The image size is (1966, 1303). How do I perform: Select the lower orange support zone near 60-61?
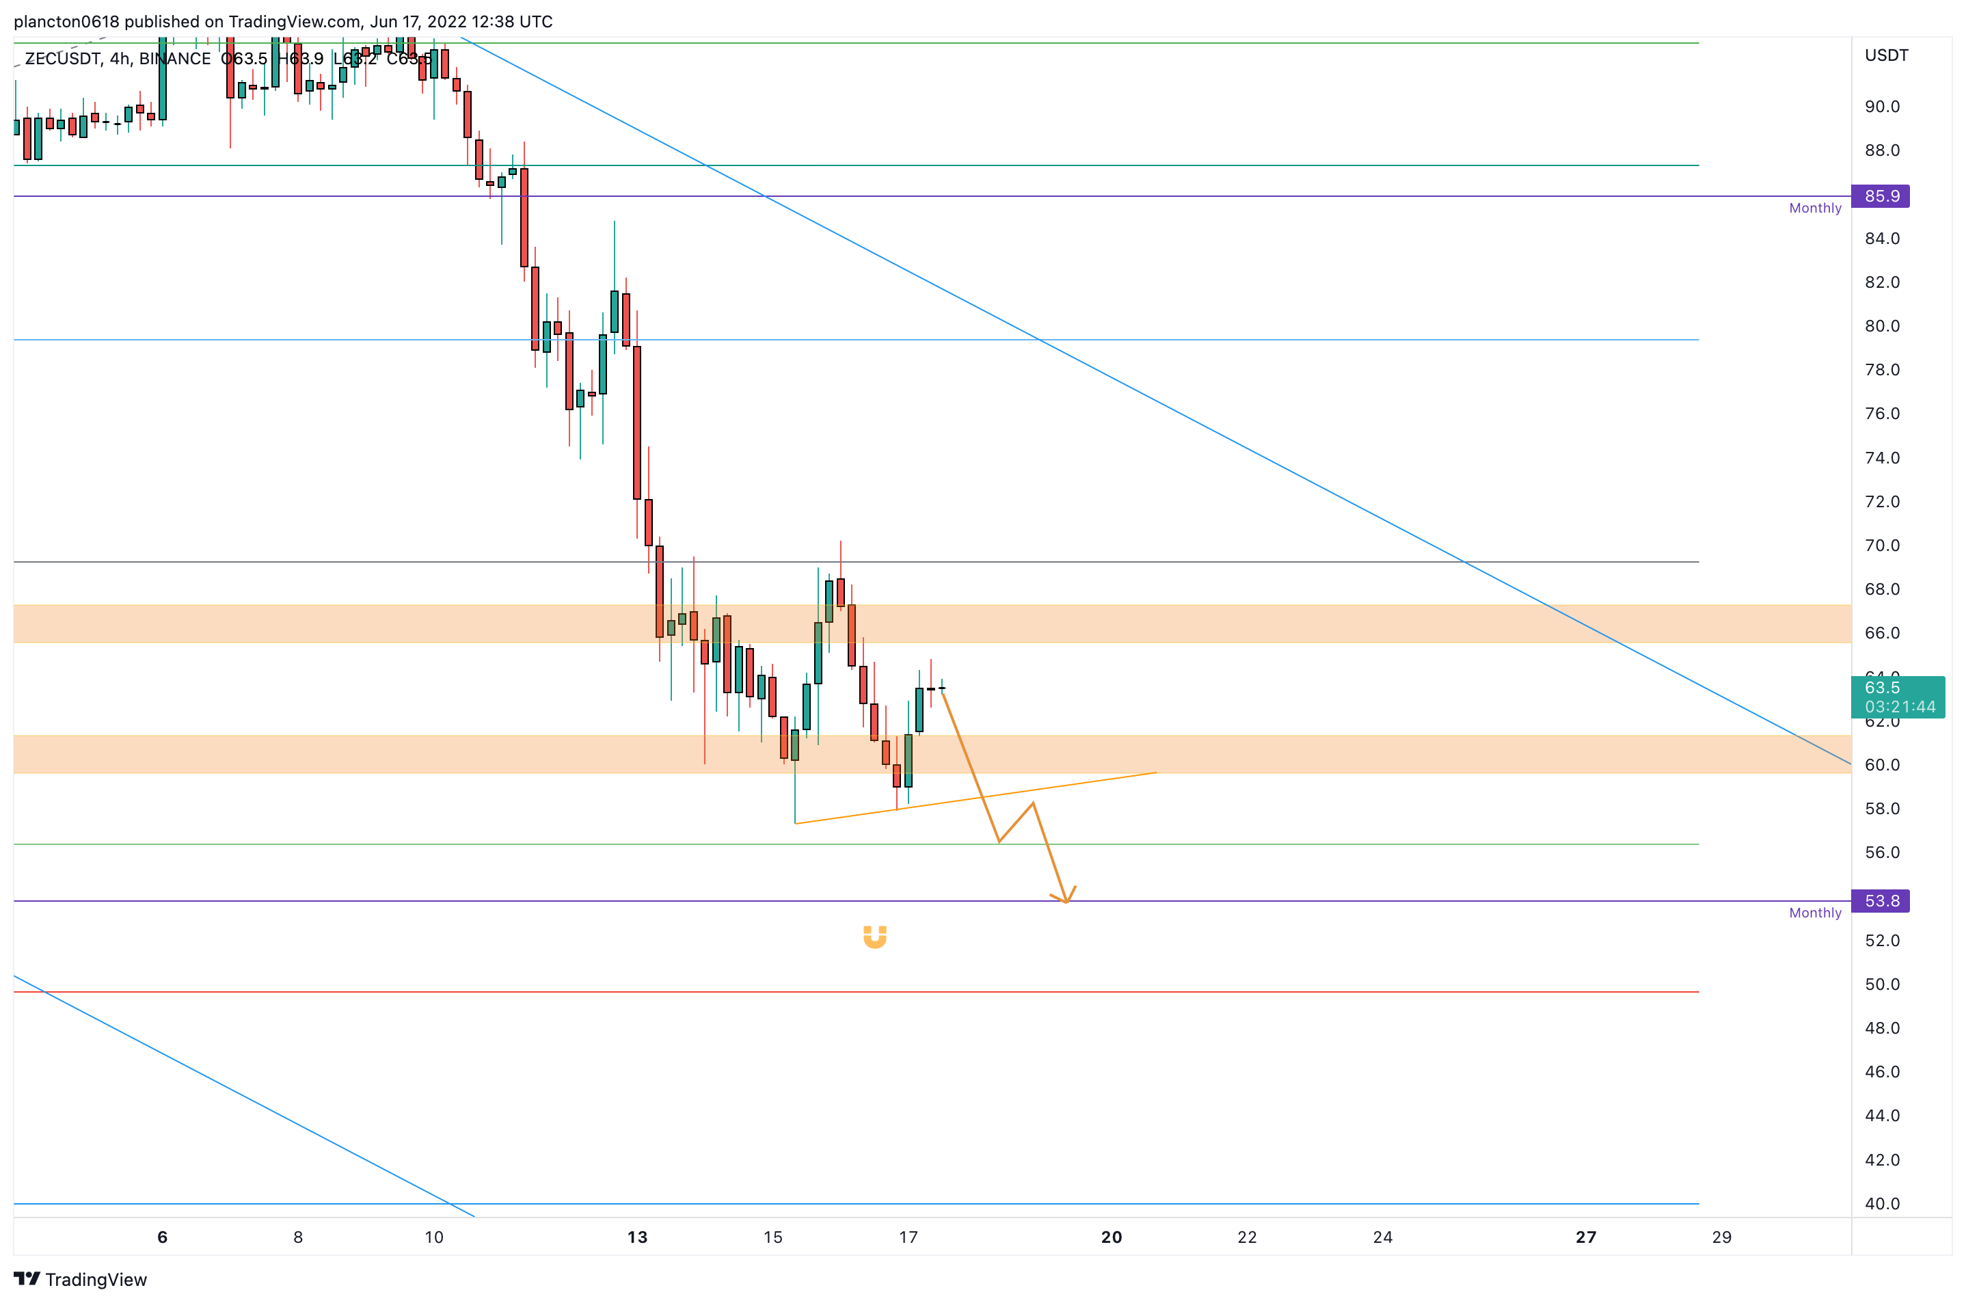(932, 755)
